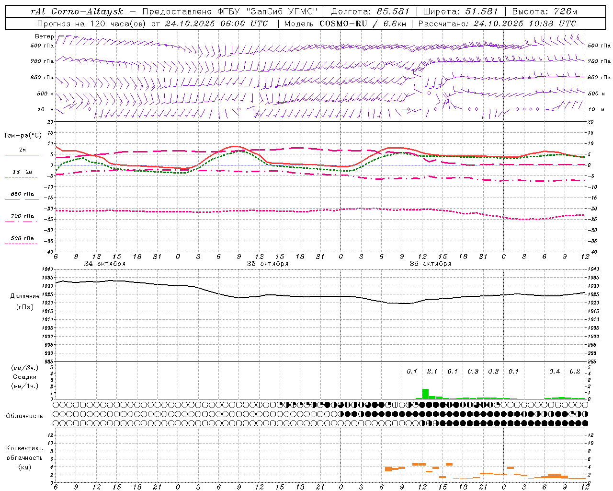Select the forecast start time 24.10.2025 06:00 UTC
Screen dimensions: 613x491
click(x=216, y=23)
